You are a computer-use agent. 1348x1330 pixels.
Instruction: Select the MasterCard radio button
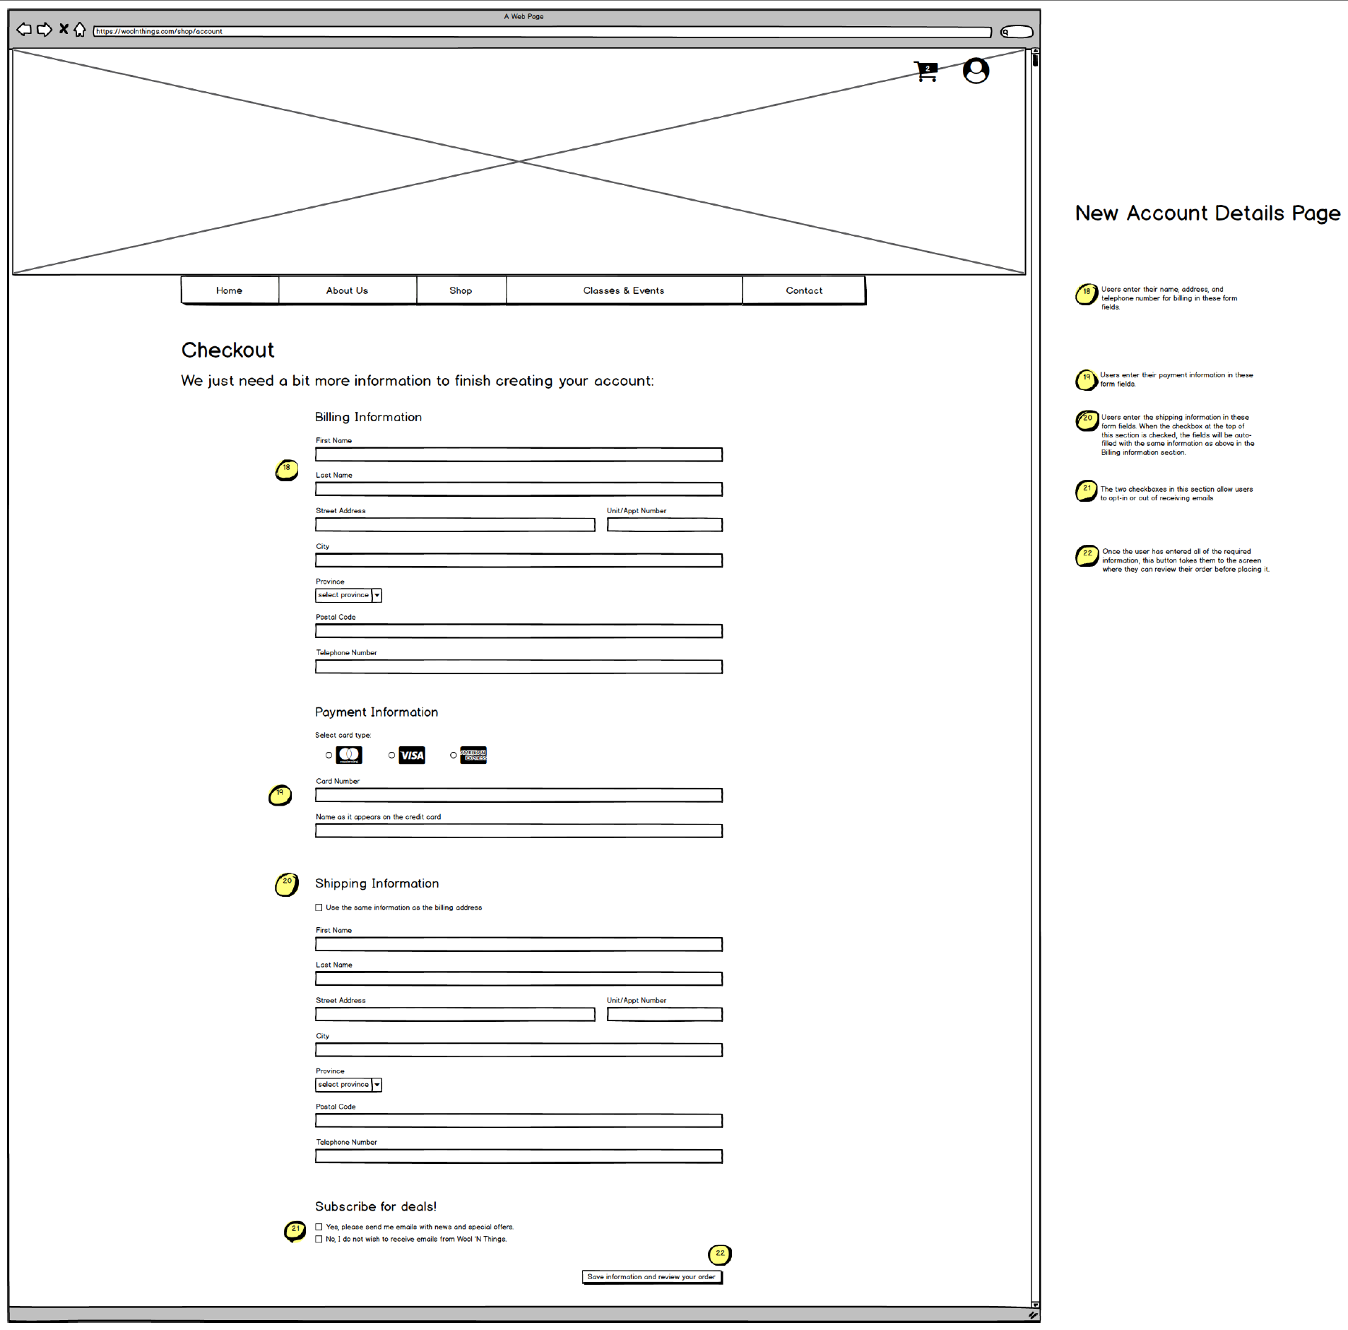click(x=329, y=755)
